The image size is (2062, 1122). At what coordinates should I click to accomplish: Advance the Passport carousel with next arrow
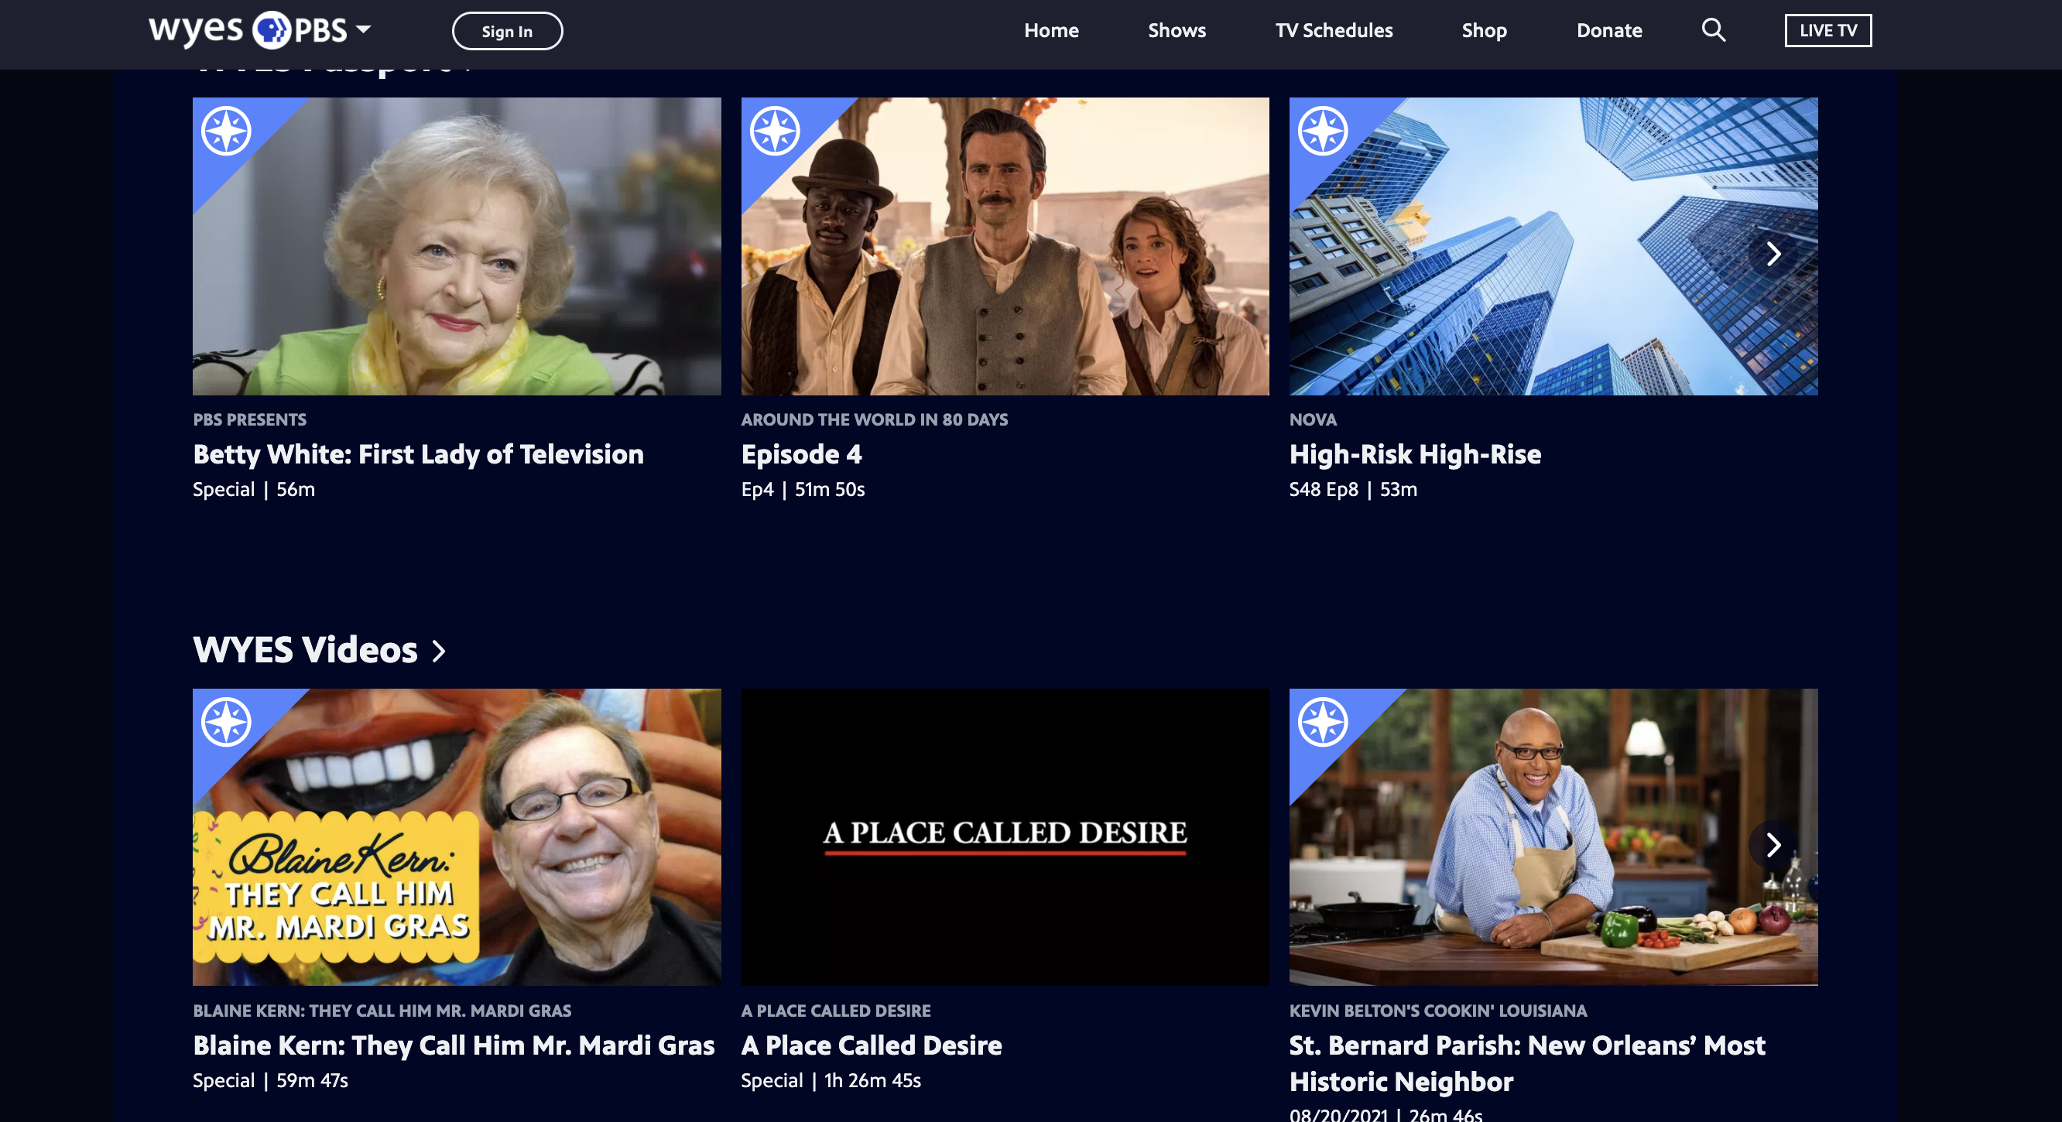tap(1773, 254)
